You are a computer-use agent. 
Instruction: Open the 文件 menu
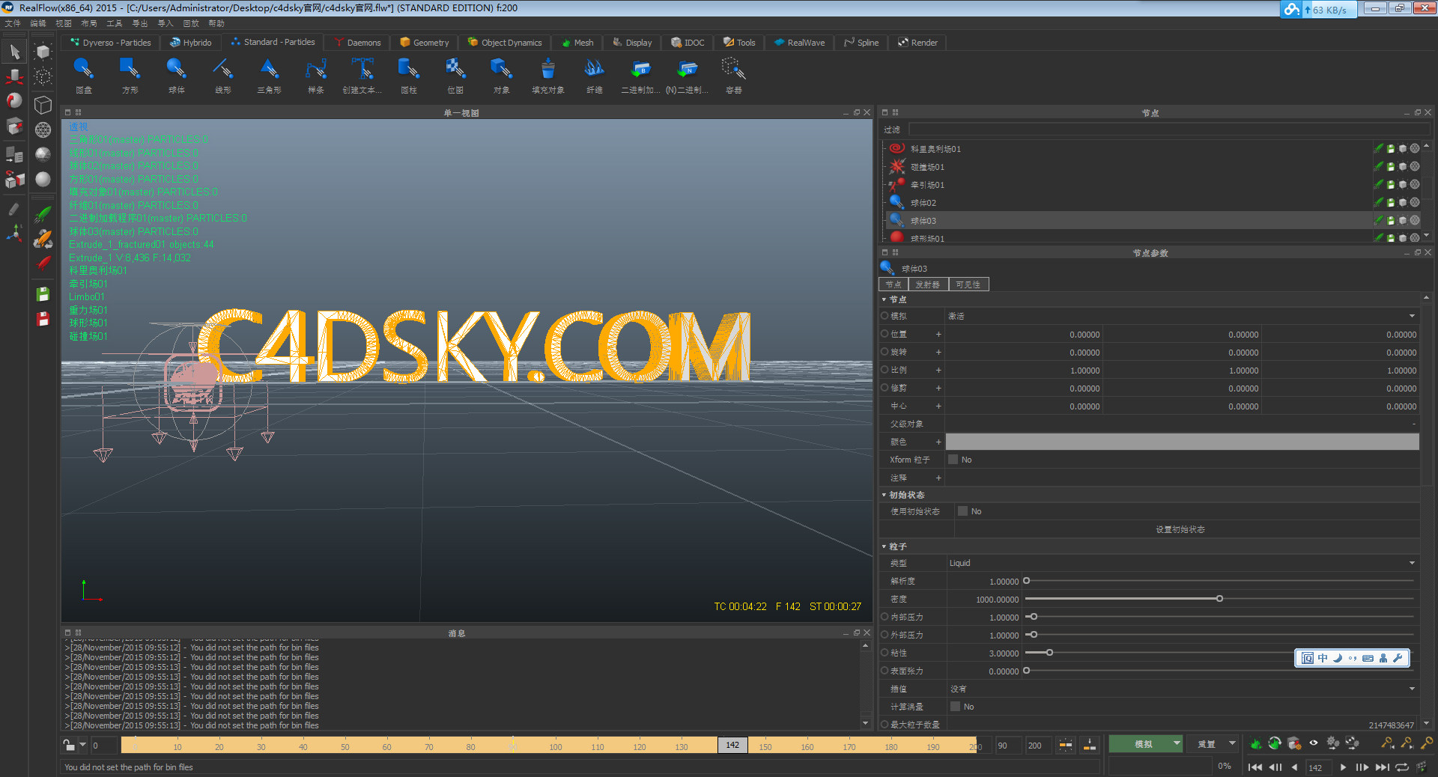13,23
